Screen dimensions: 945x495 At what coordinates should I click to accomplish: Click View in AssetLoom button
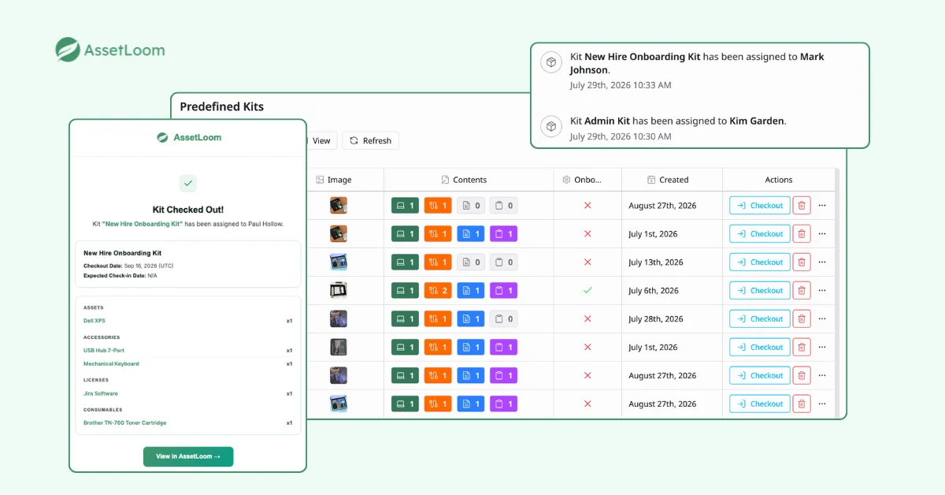point(188,456)
